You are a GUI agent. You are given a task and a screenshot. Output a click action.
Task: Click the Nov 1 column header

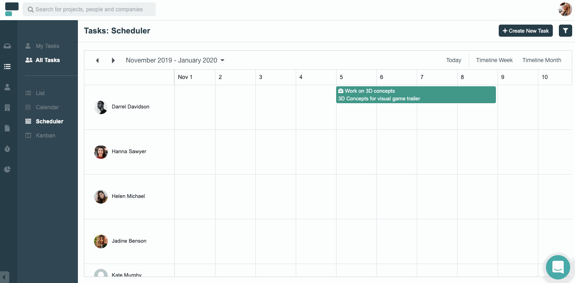pyautogui.click(x=195, y=77)
